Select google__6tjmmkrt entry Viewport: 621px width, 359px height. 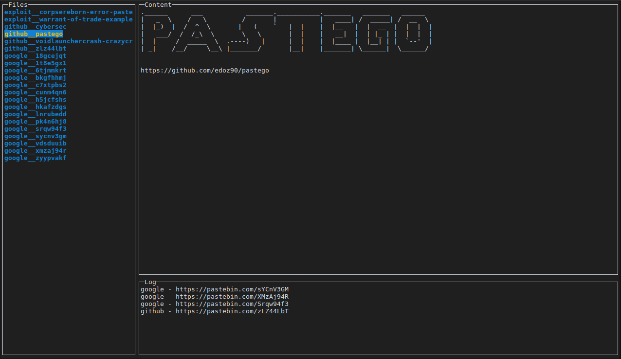36,71
